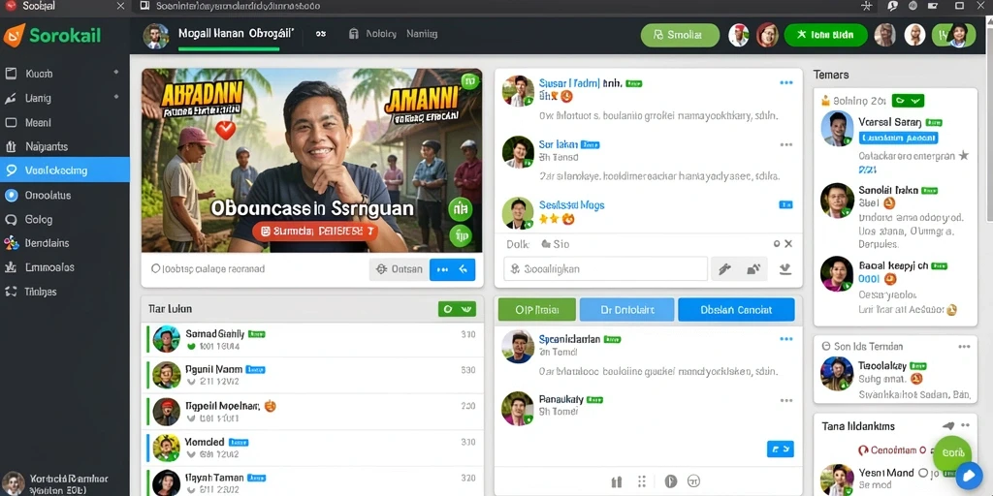This screenshot has width=993, height=496.
Task: Click the share icon beside the pen
Action: pyautogui.click(x=753, y=269)
